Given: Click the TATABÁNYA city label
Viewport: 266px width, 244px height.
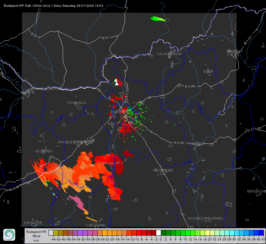Looking at the screenshot, I should pos(76,103).
